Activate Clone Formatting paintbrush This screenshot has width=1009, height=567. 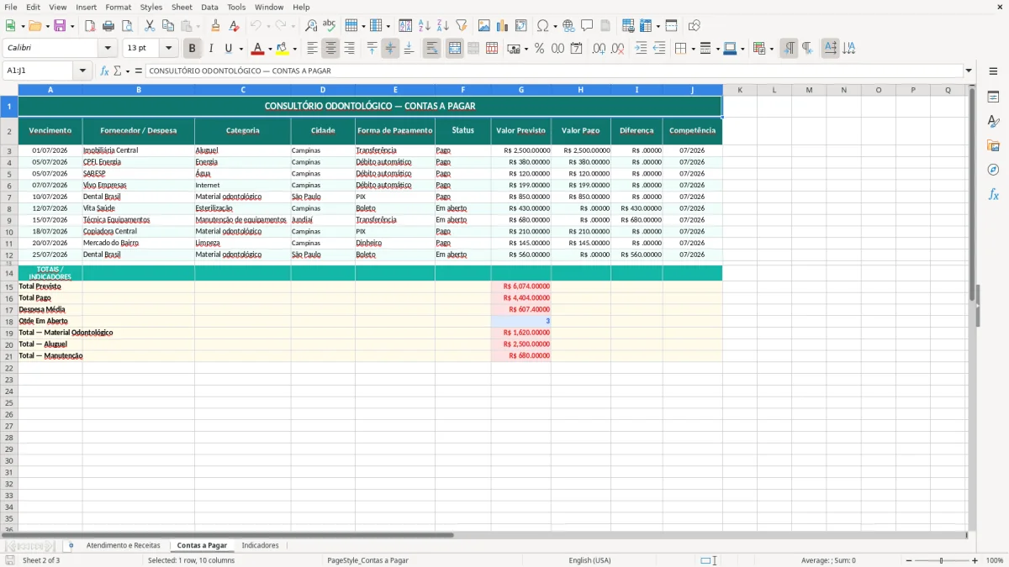[215, 26]
